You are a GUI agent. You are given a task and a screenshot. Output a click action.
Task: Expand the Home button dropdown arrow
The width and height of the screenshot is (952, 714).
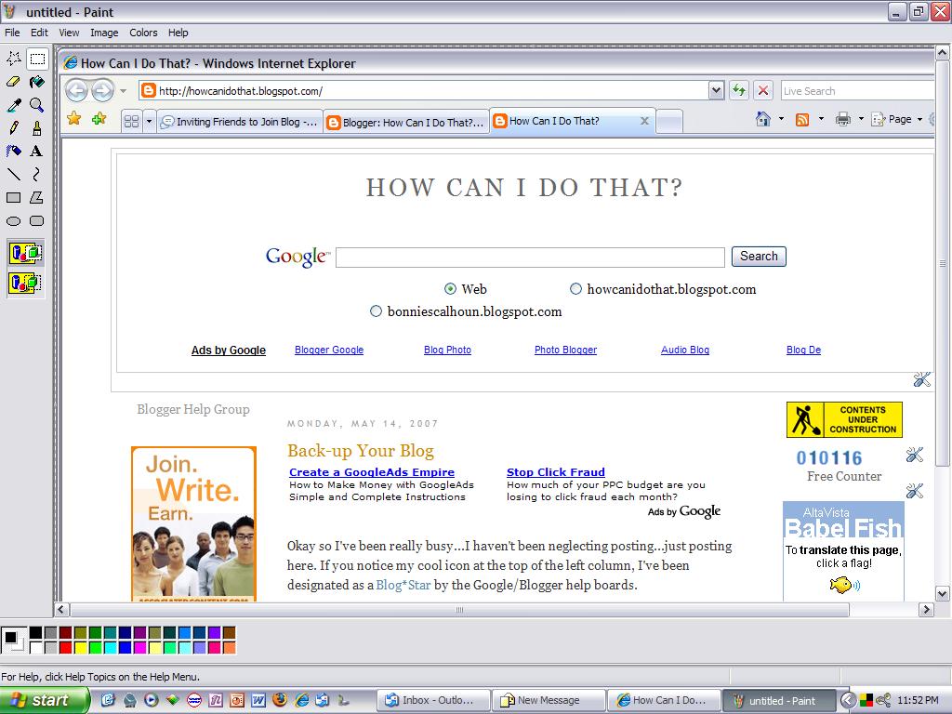point(781,119)
